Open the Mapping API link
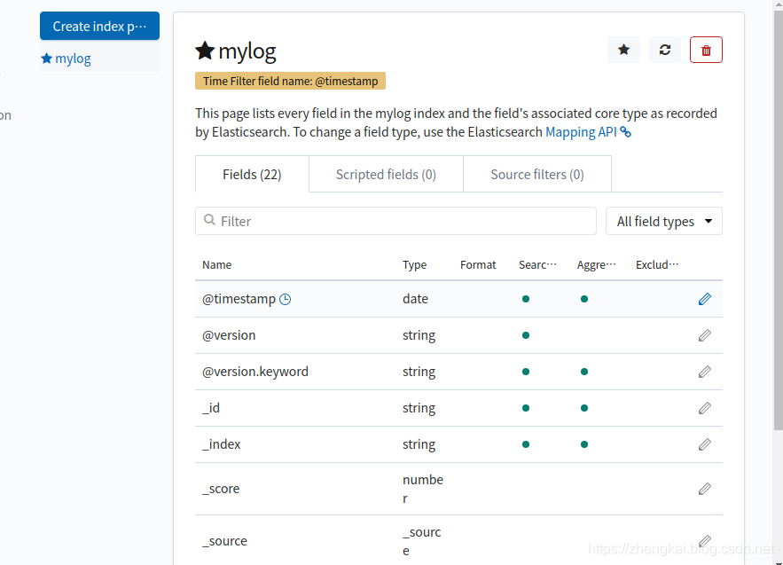This screenshot has height=565, width=783. click(581, 132)
